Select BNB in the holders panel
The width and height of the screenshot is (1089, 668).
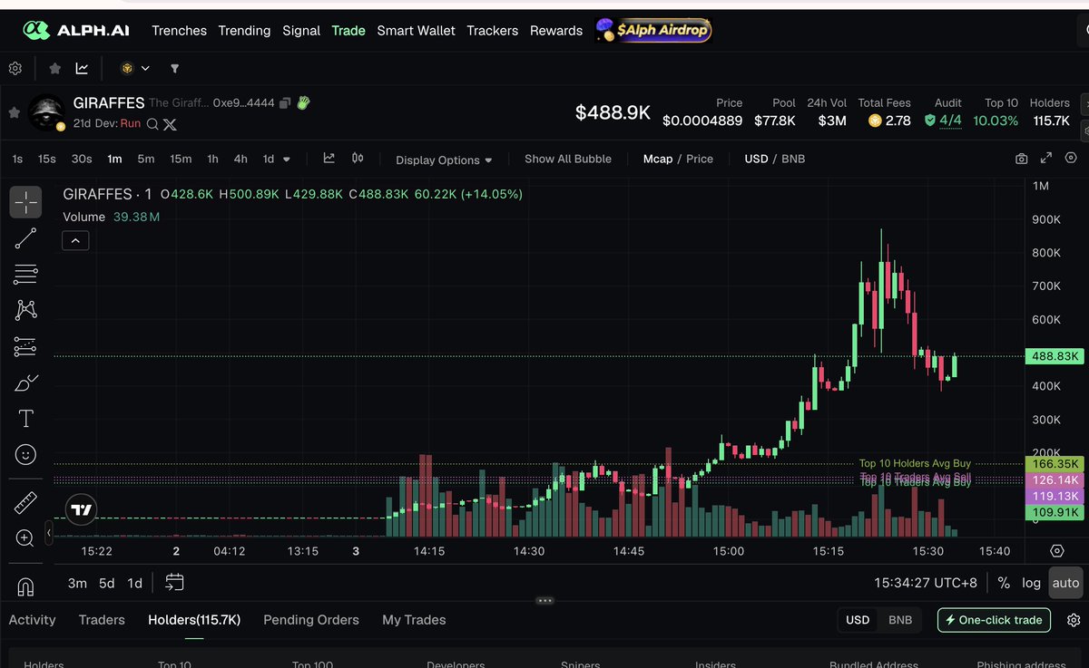point(900,620)
